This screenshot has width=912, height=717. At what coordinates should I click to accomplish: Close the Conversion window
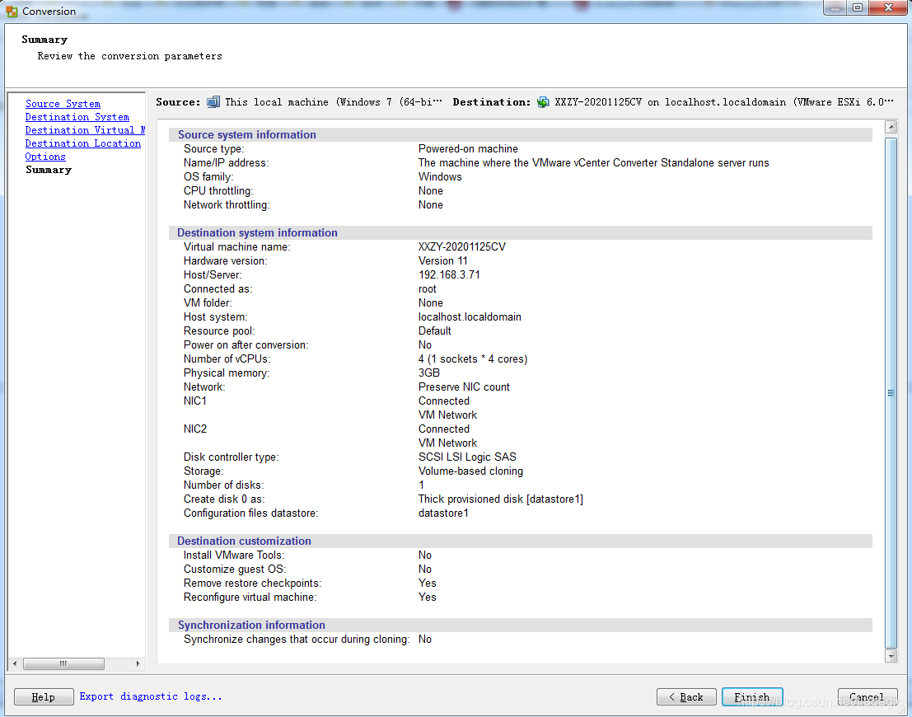click(888, 7)
